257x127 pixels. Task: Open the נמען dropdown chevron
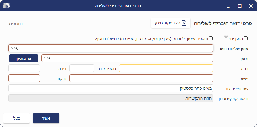tap(45, 58)
